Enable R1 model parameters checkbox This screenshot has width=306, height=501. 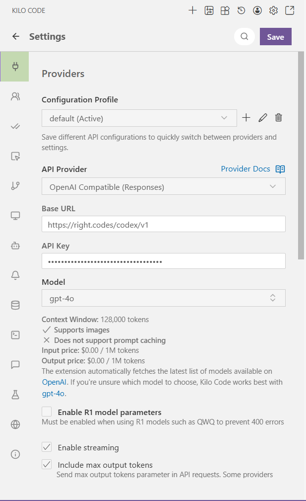pos(47,412)
